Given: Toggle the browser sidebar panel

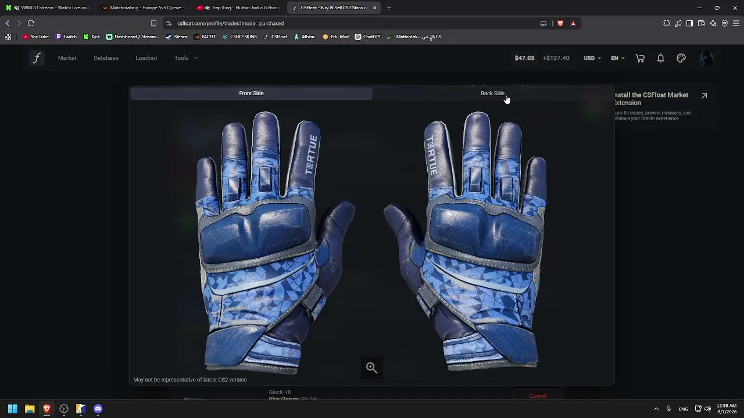Looking at the screenshot, I should [x=689, y=23].
